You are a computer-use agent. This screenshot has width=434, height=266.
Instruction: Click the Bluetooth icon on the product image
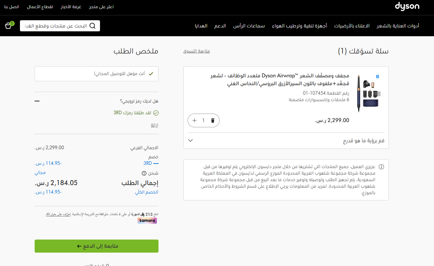[378, 76]
